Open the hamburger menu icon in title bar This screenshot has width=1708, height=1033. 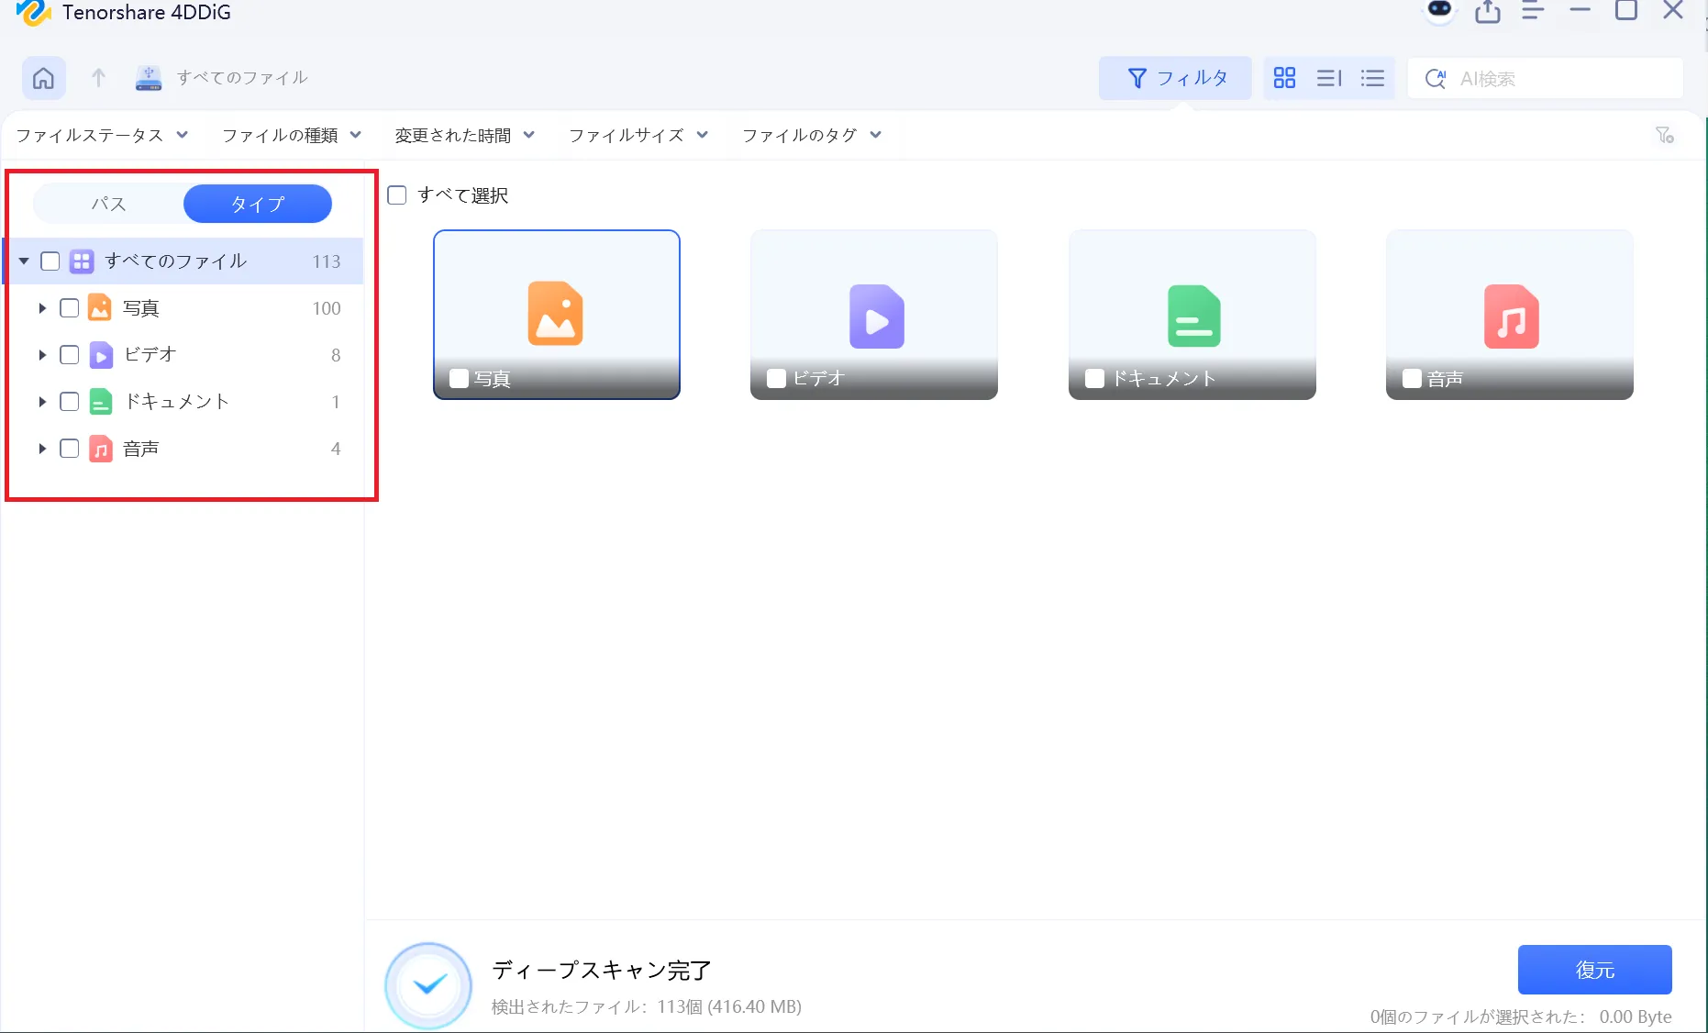point(1533,11)
